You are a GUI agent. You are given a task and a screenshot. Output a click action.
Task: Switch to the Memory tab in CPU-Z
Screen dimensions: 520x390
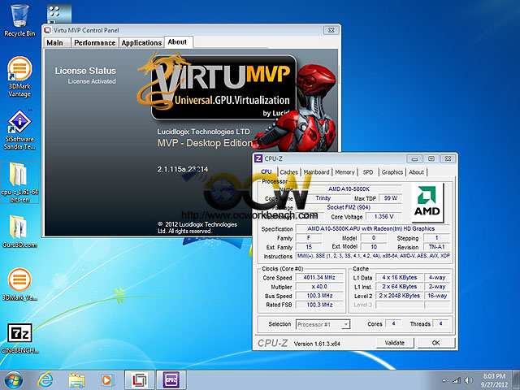tap(344, 172)
